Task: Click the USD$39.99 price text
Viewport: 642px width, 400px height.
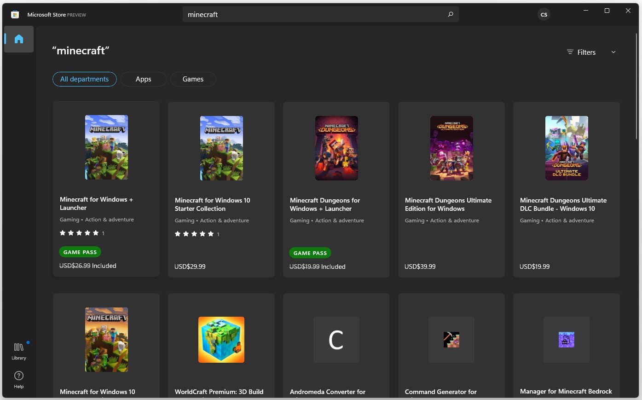Action: (420, 267)
